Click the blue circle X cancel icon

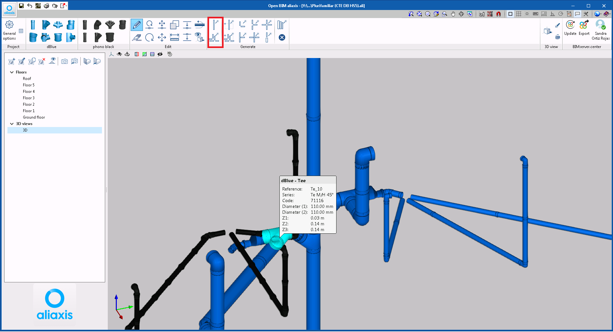[282, 37]
